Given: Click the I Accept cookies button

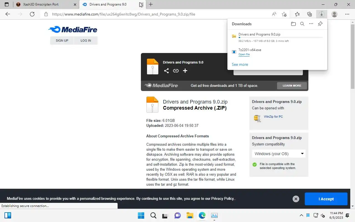Looking at the screenshot, I should [x=326, y=199].
